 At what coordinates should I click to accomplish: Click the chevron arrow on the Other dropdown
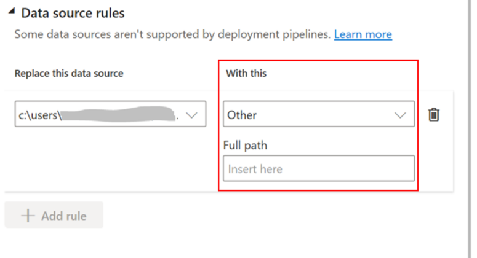pos(400,115)
